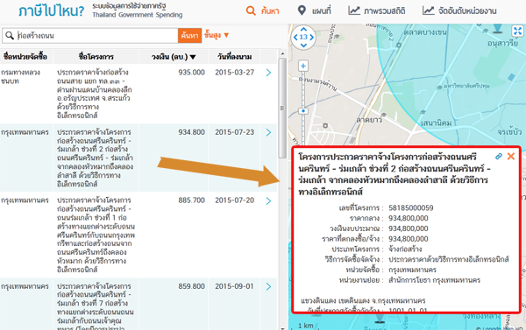Click the map zoom slider handle
526x330 pixels.
tap(303, 111)
